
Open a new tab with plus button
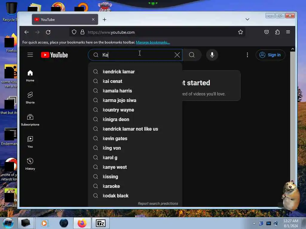(104, 19)
